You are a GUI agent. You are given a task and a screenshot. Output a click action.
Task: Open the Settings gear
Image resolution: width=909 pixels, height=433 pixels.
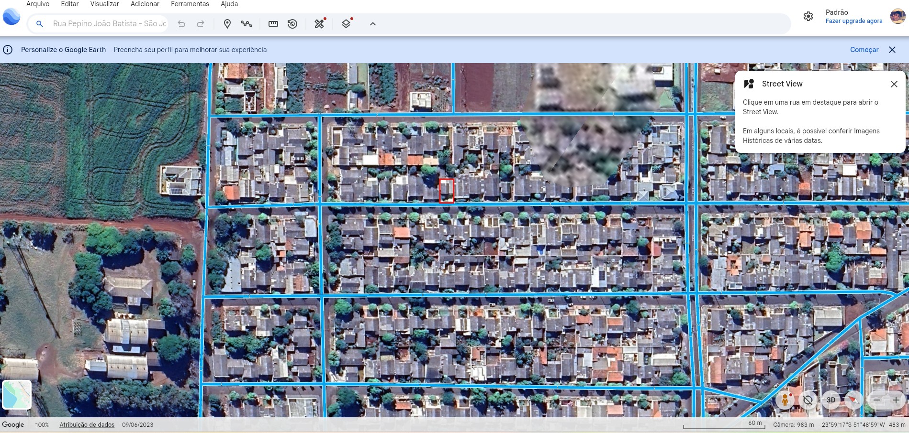808,16
